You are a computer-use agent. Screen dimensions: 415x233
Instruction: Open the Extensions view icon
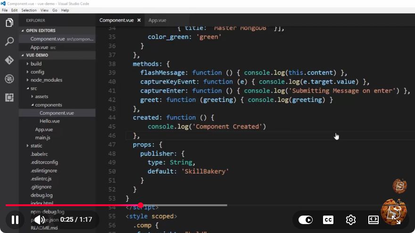9,97
